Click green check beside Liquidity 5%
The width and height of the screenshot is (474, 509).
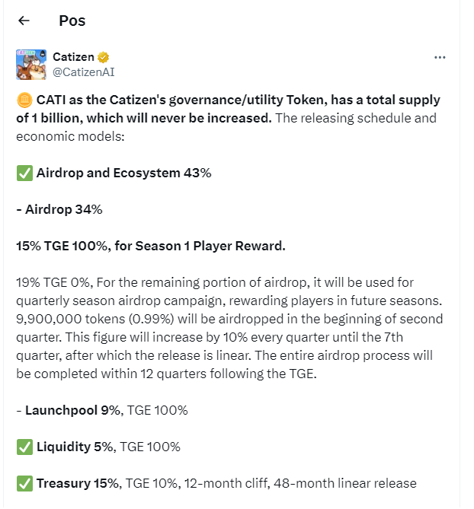tap(24, 447)
